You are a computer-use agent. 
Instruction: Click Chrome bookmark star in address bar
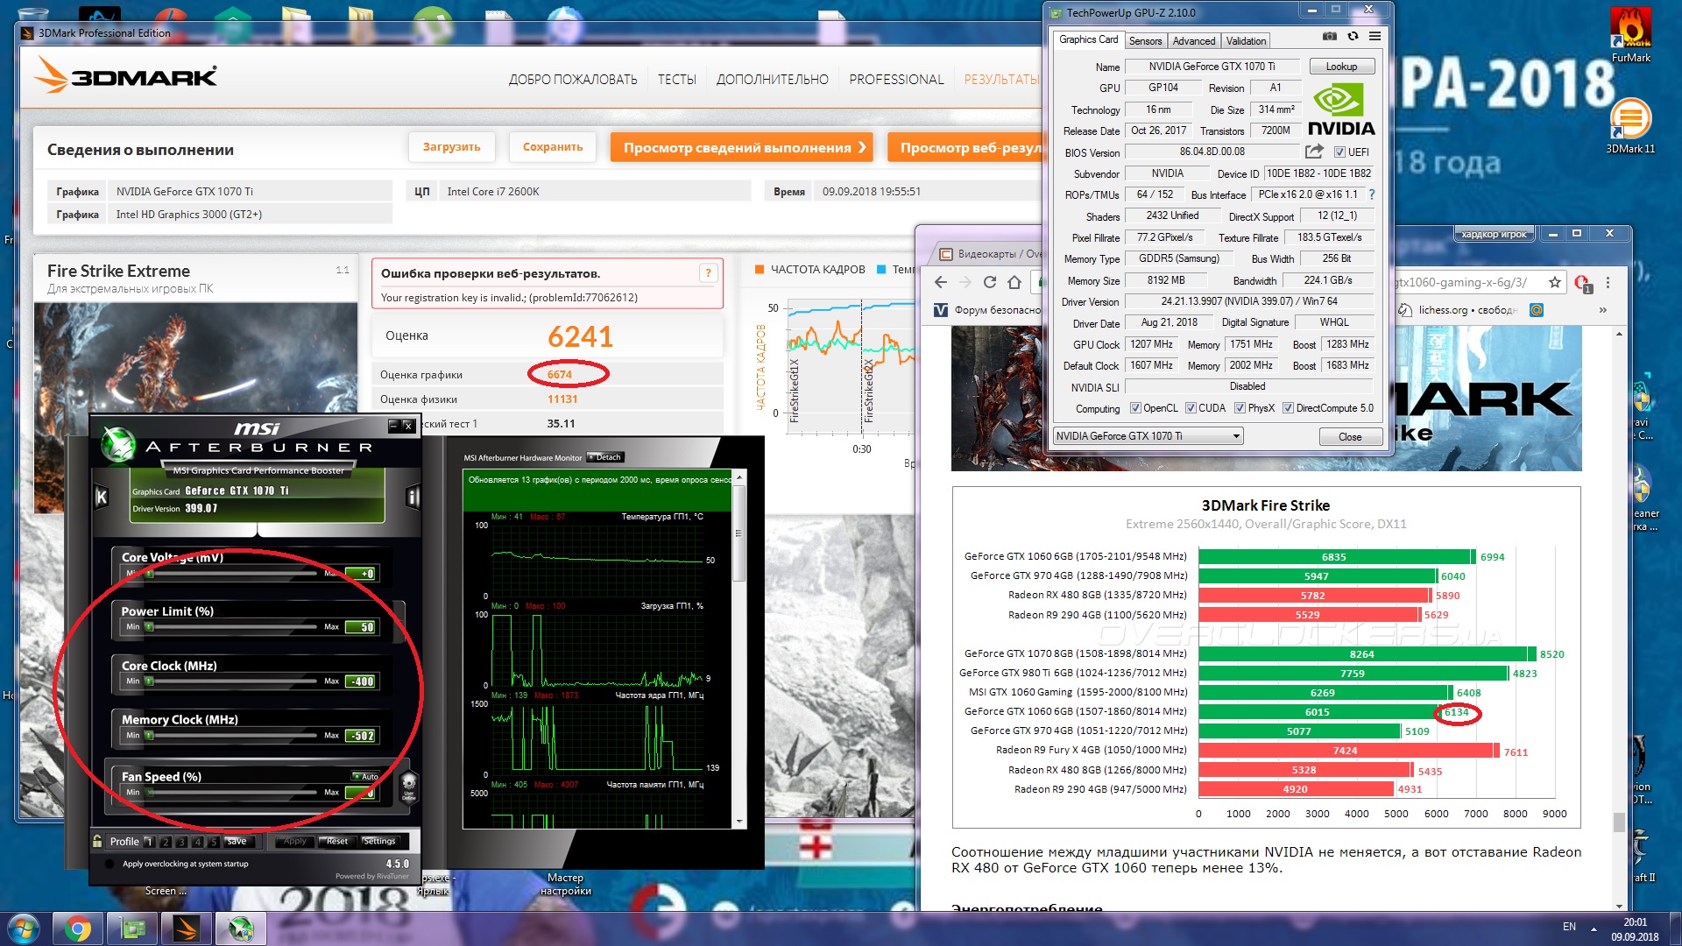(1554, 282)
